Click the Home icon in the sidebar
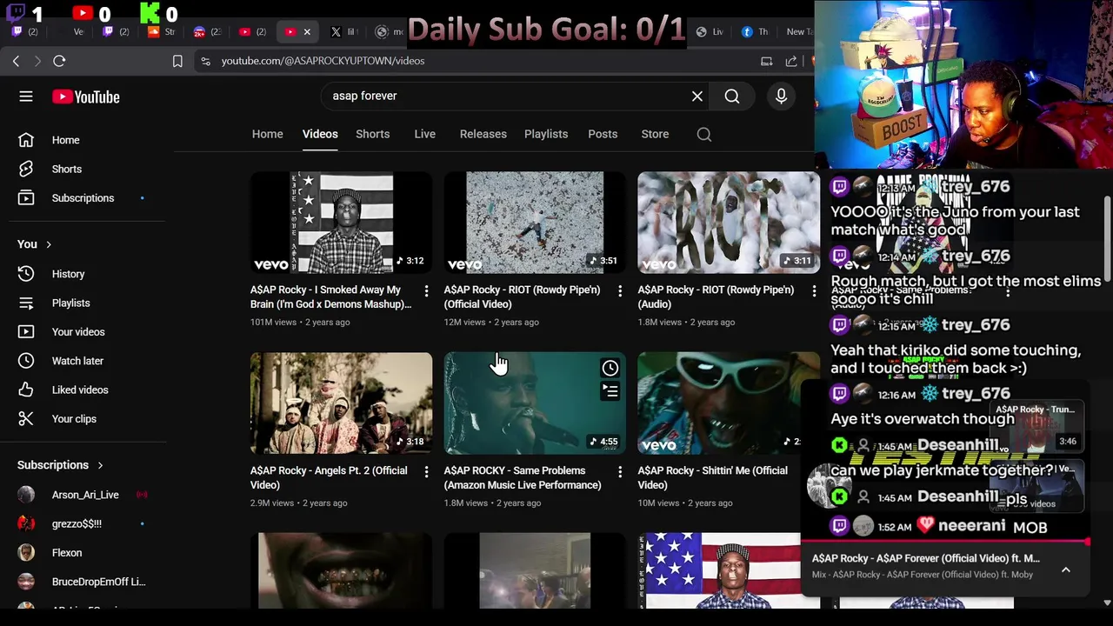The height and width of the screenshot is (626, 1113). click(26, 140)
